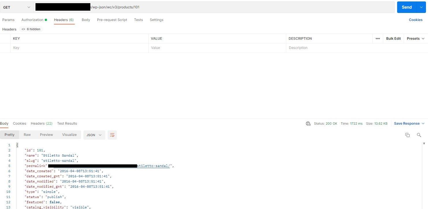The height and width of the screenshot is (209, 428).
Task: Open the Save Response dropdown
Action: pyautogui.click(x=409, y=124)
